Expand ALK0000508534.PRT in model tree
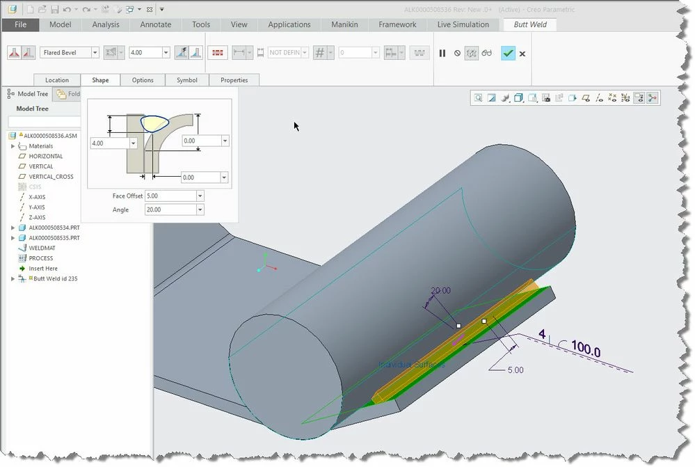This screenshot has height=467, width=695. click(x=13, y=228)
